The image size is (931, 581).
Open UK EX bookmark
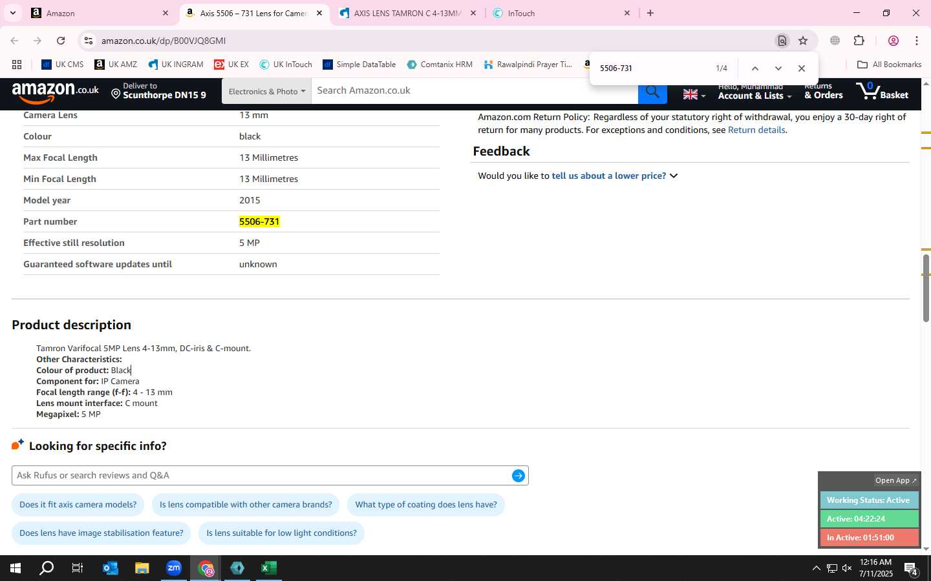(x=231, y=65)
